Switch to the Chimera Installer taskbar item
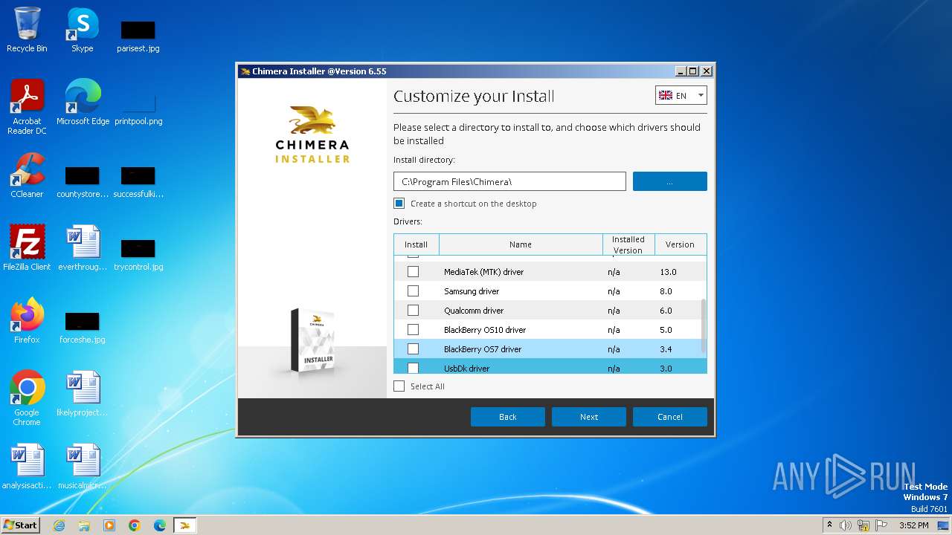Screen dimensions: 952x535 185,525
